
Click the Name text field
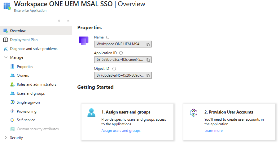123,44
